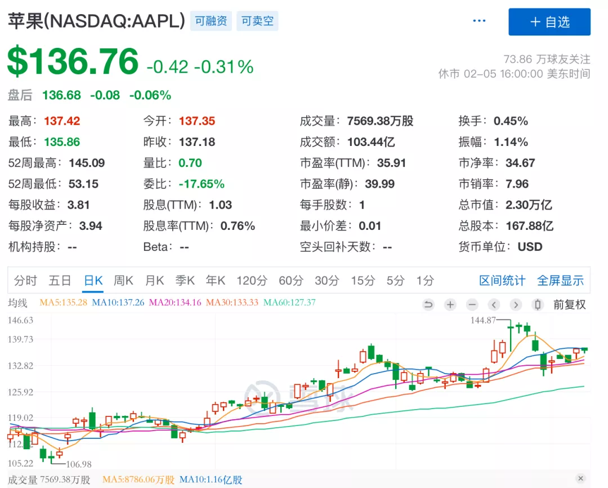Click the volume MA5:8786.06万股 label

point(138,480)
